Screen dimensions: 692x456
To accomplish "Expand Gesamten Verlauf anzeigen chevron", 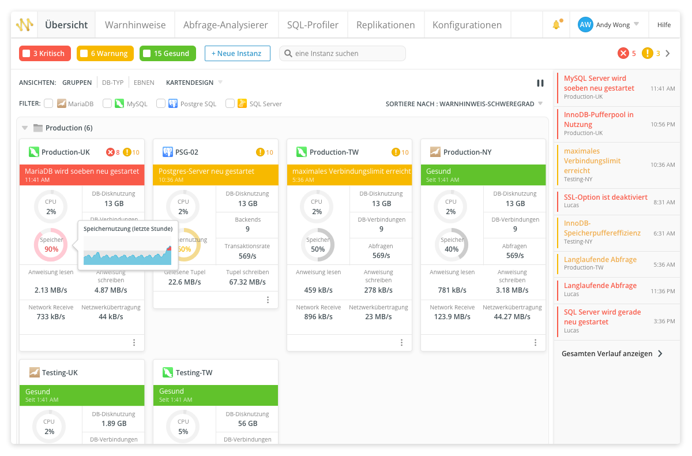I will 660,353.
